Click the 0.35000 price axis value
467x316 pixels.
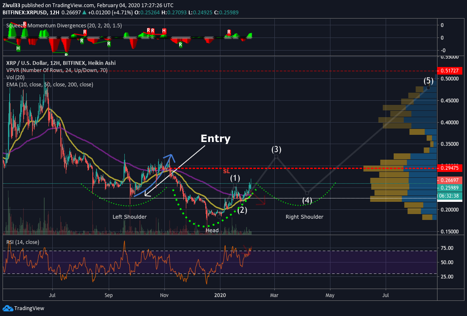[450, 144]
